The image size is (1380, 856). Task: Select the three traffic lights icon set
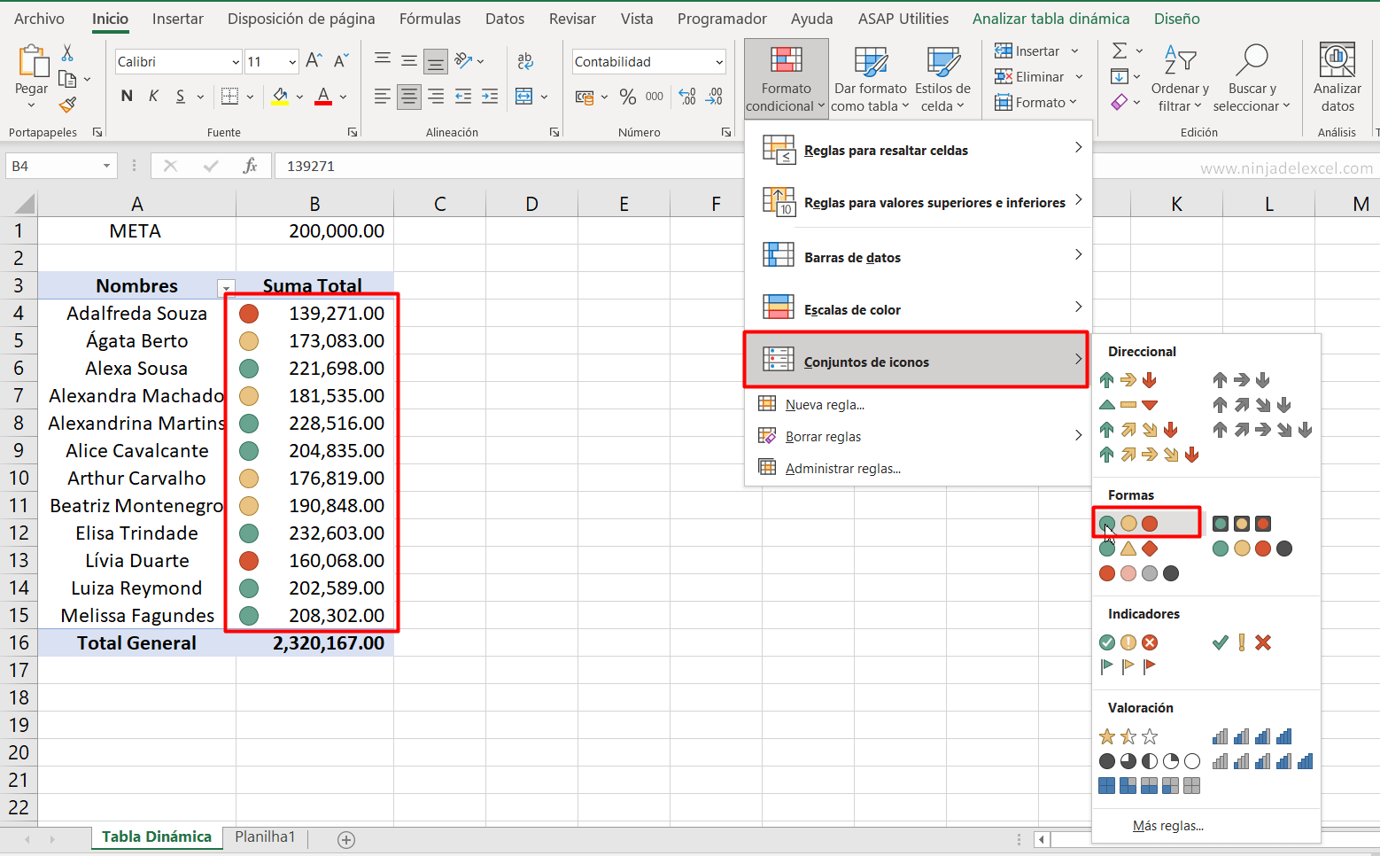pyautogui.click(x=1128, y=523)
